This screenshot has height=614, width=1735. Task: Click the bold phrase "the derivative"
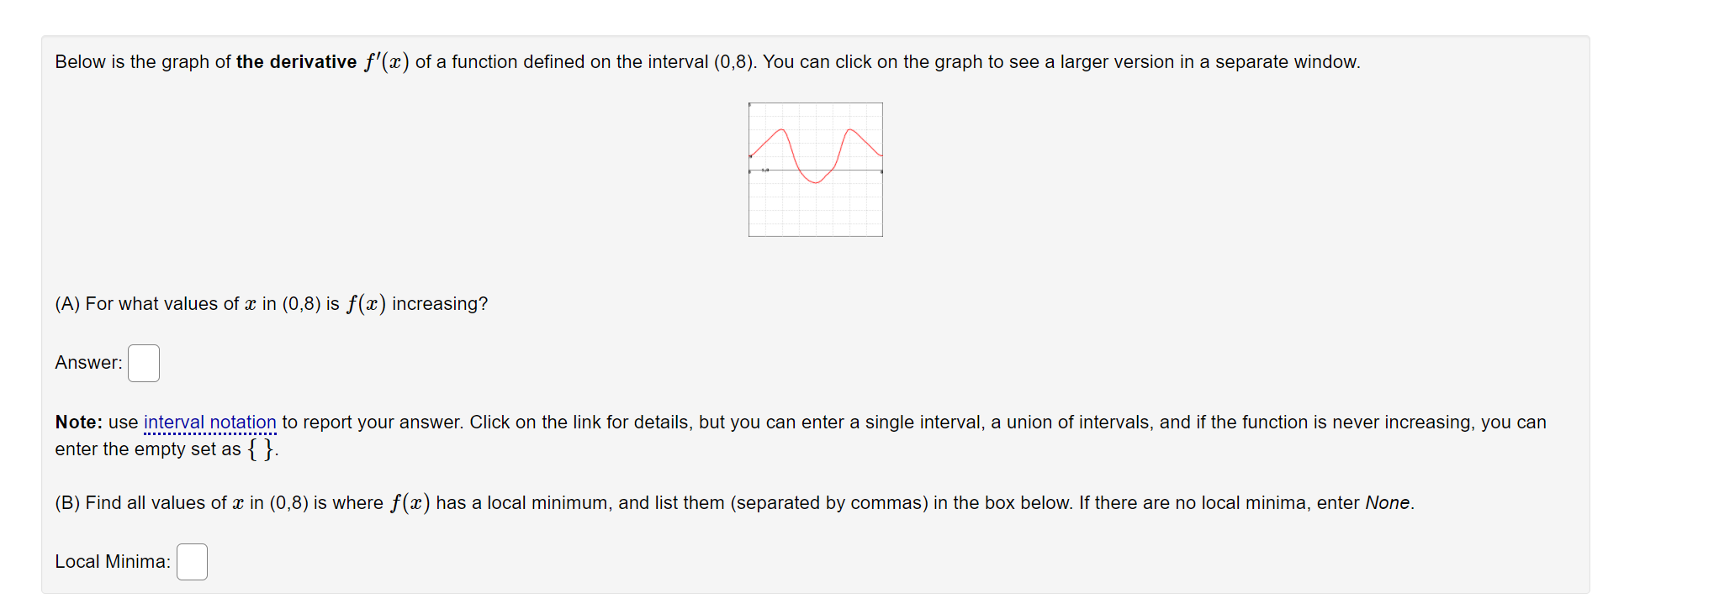pos(296,62)
